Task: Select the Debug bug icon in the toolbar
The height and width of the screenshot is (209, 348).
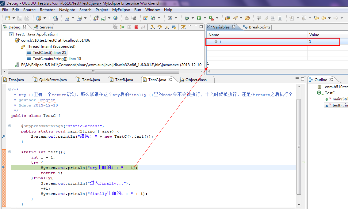Action: click(x=187, y=18)
